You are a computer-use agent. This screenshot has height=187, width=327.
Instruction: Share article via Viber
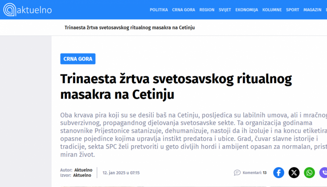323,173
